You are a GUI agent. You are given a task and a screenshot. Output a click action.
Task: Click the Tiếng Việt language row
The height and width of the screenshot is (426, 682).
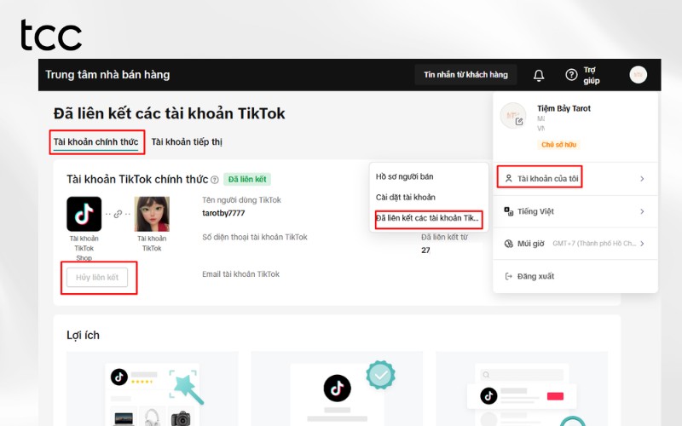[x=575, y=211]
